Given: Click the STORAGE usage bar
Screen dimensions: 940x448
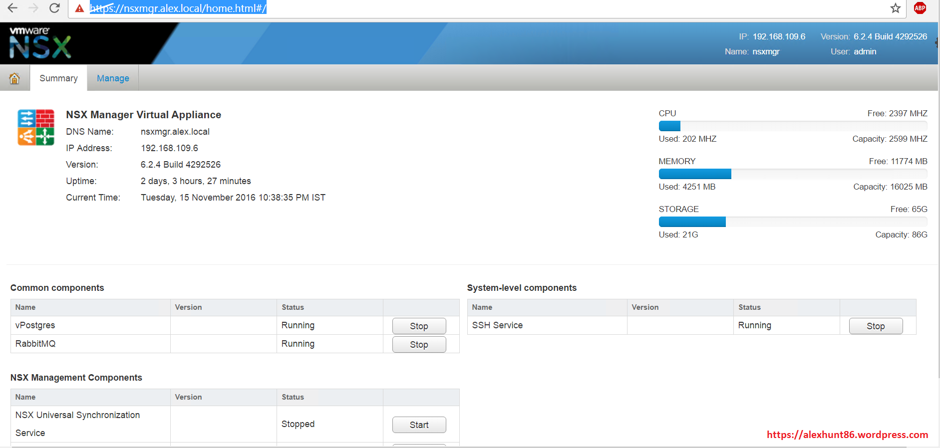Looking at the screenshot, I should coord(793,222).
